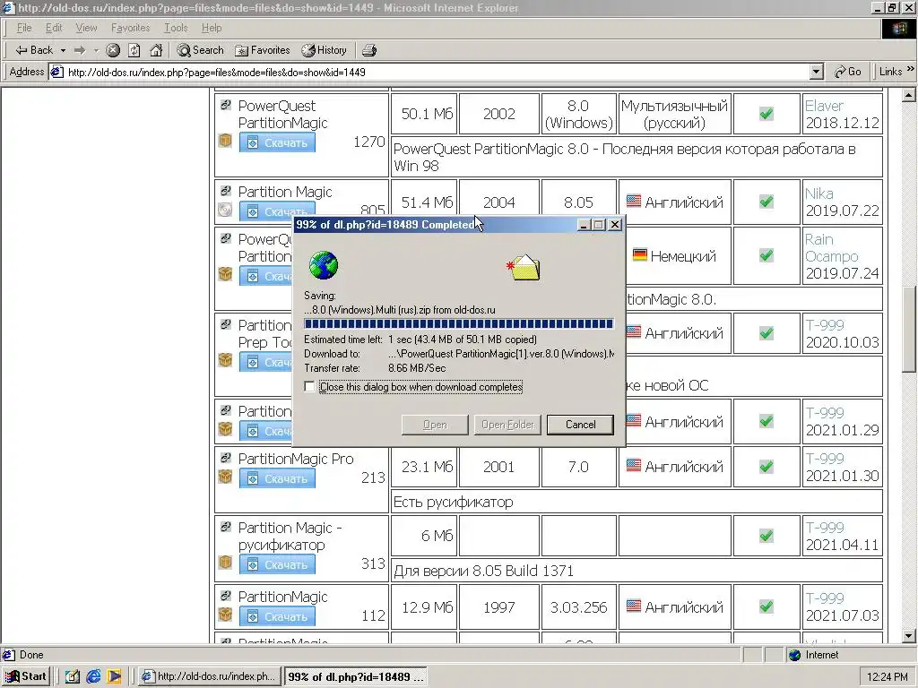Open the Help menu
This screenshot has height=688, width=918.
pyautogui.click(x=212, y=28)
